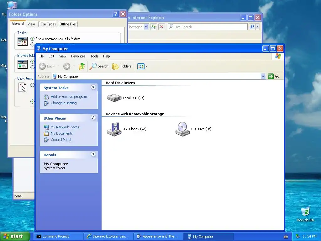321x241 pixels.
Task: Click the Back navigation button
Action: click(47, 66)
